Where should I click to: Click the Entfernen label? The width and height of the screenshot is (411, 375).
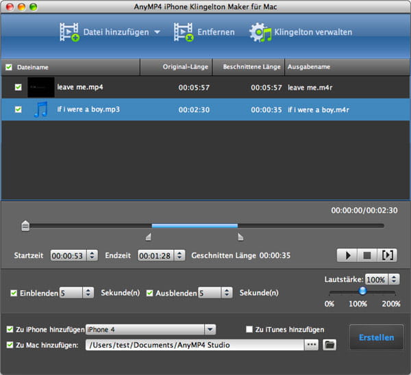click(x=216, y=32)
